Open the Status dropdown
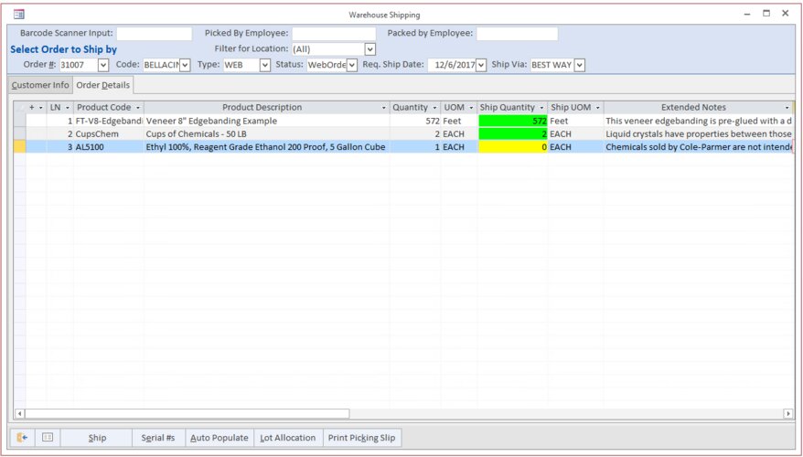Screen dimensions: 803x457 coord(352,65)
